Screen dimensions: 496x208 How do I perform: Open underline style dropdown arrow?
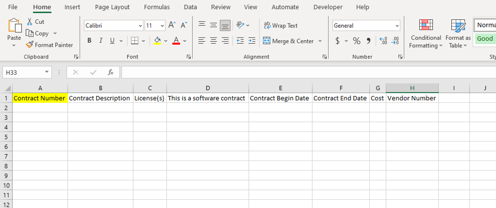[x=121, y=41]
